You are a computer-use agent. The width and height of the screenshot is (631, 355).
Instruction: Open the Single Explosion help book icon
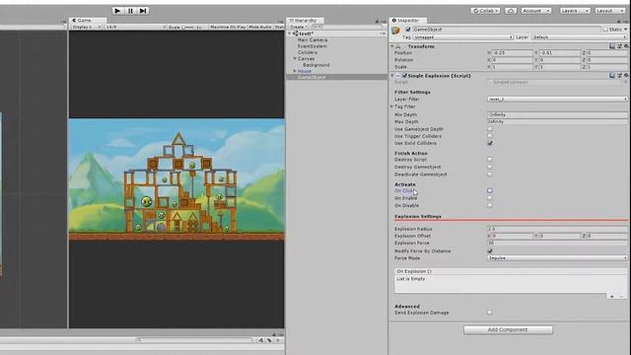pos(612,76)
